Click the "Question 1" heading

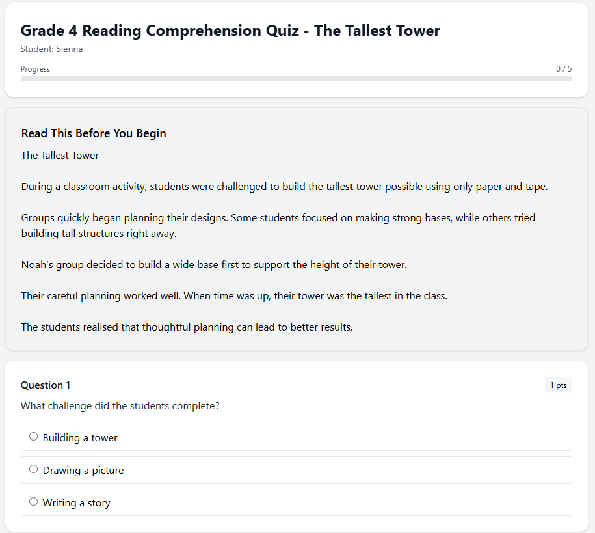[x=45, y=385]
